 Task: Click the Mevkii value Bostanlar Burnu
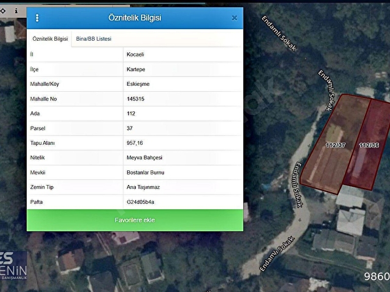[x=146, y=172]
